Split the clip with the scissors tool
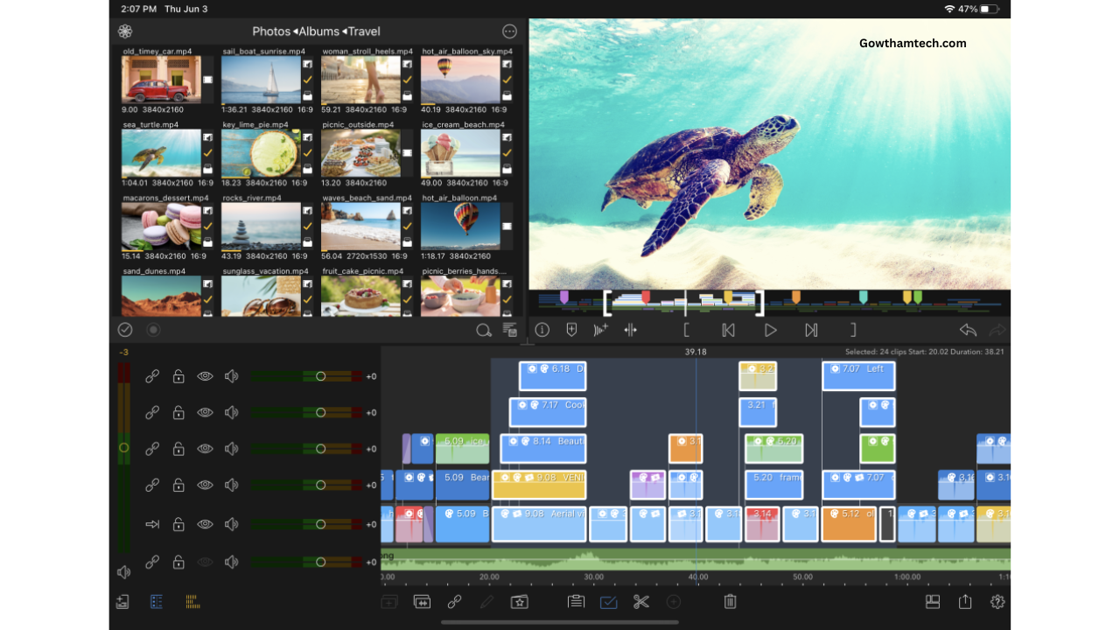 pyautogui.click(x=641, y=602)
